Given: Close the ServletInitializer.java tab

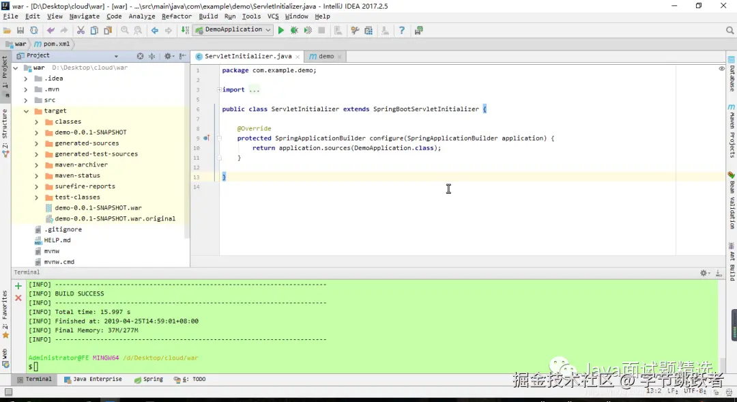Looking at the screenshot, I should click(x=298, y=56).
